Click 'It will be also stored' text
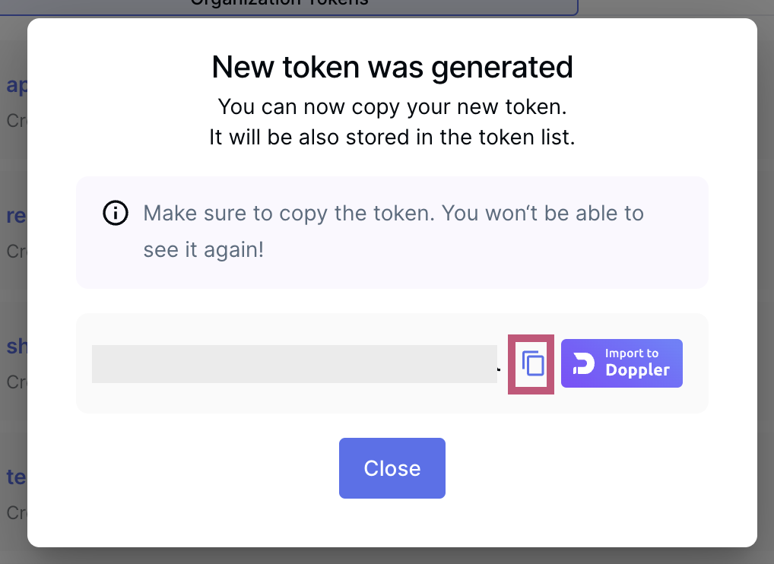 [x=392, y=138]
